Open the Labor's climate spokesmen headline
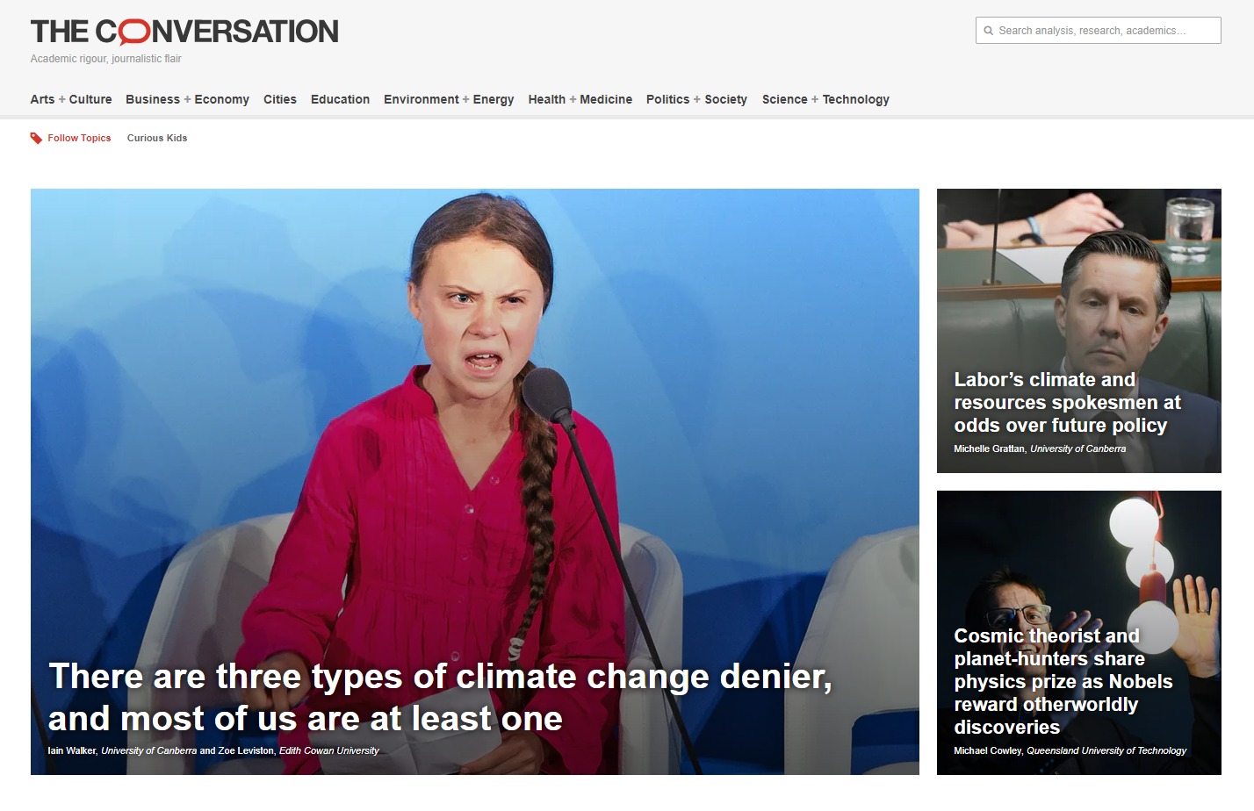The image size is (1254, 811). pyautogui.click(x=1067, y=403)
